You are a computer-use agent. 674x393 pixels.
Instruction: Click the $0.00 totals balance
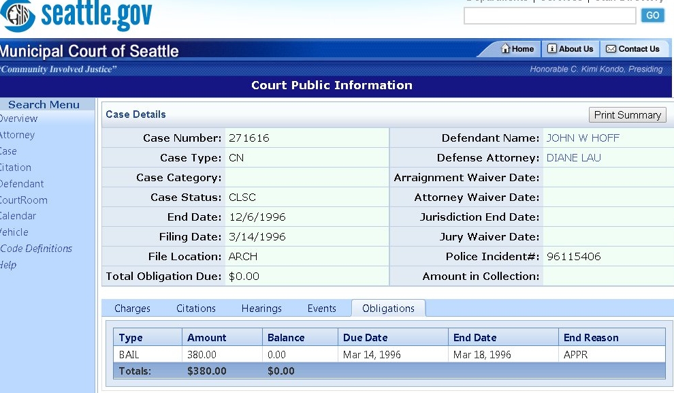coord(280,371)
